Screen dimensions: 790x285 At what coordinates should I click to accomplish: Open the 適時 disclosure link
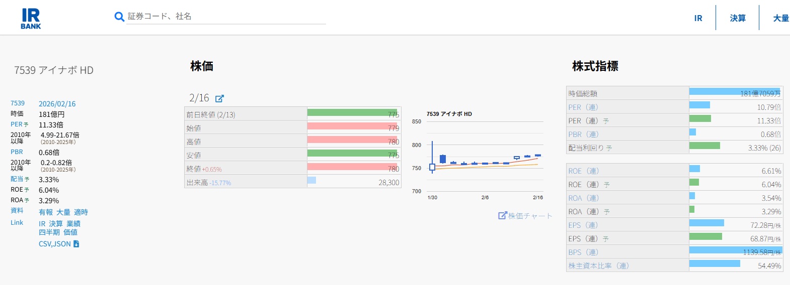[x=81, y=212]
